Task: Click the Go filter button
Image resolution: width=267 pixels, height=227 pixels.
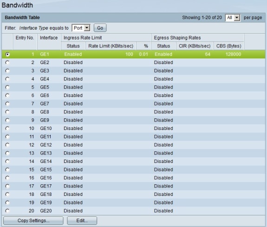Action: tap(100, 28)
